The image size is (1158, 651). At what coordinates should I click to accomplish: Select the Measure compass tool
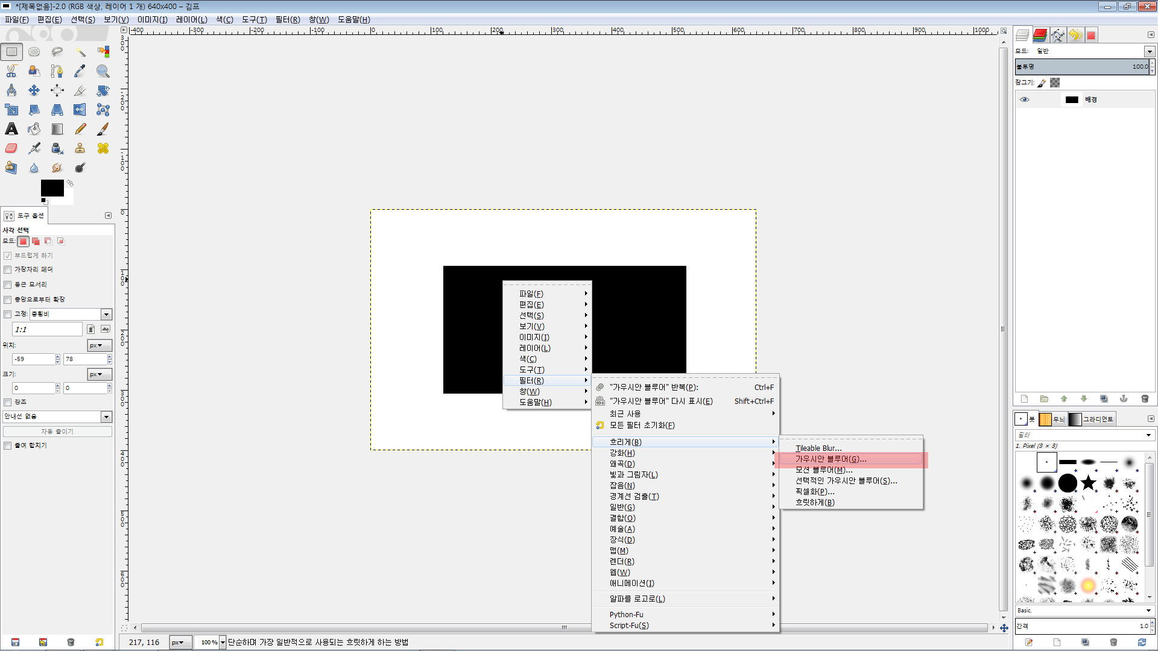11,90
